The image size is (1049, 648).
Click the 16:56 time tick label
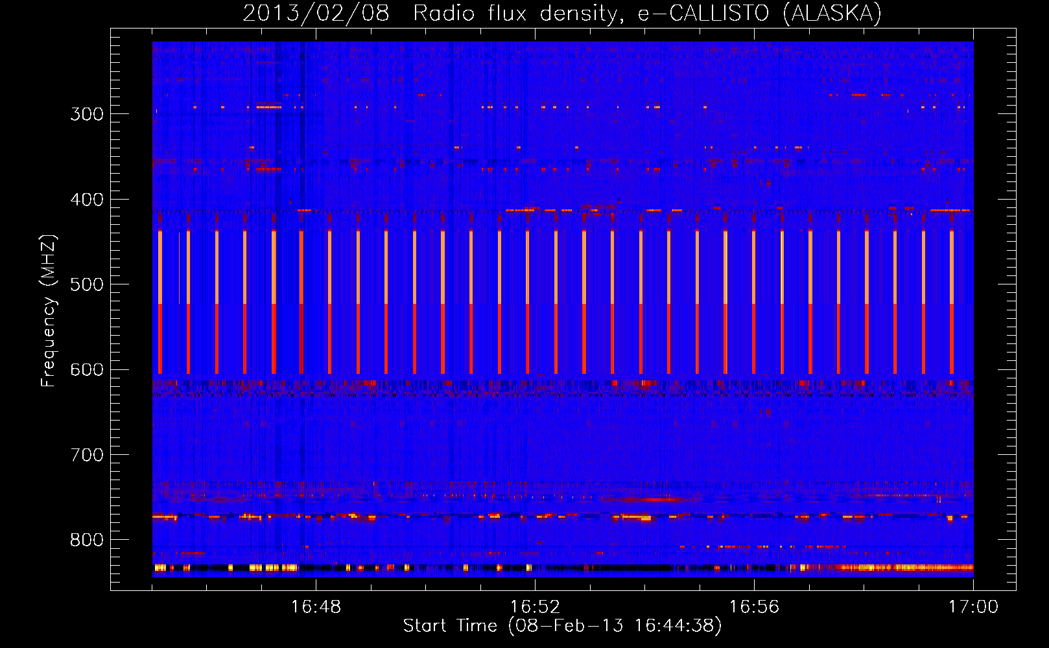click(x=754, y=607)
